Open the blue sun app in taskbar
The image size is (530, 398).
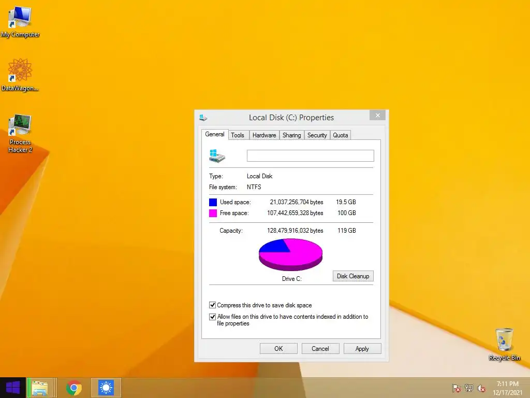tap(106, 388)
